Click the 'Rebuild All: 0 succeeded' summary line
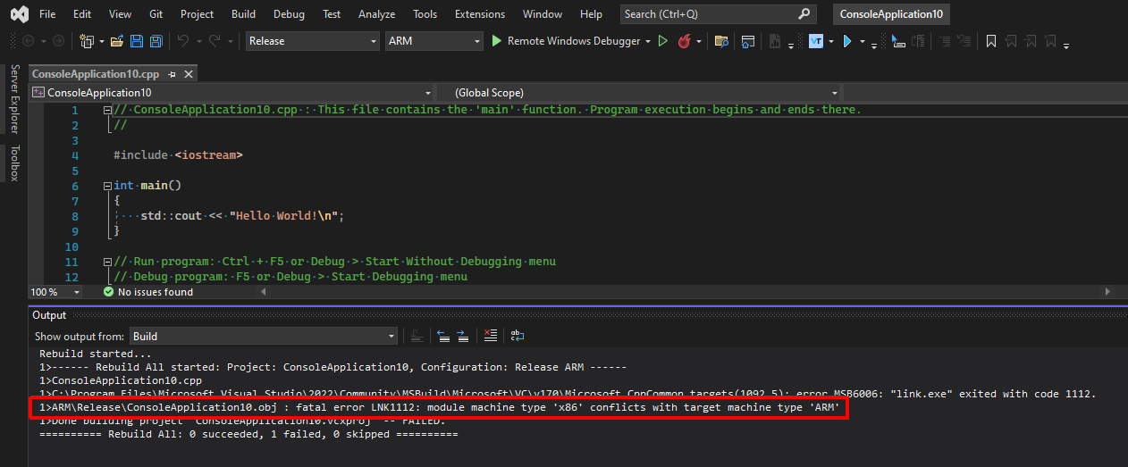This screenshot has height=467, width=1128. (248, 434)
